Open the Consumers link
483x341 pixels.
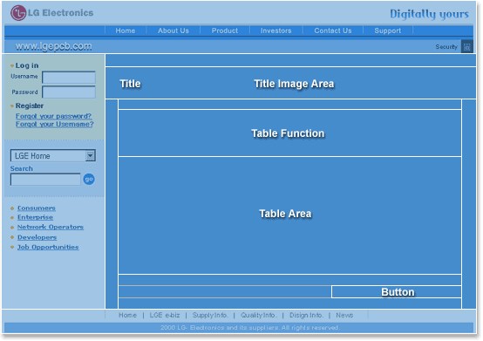[37, 208]
